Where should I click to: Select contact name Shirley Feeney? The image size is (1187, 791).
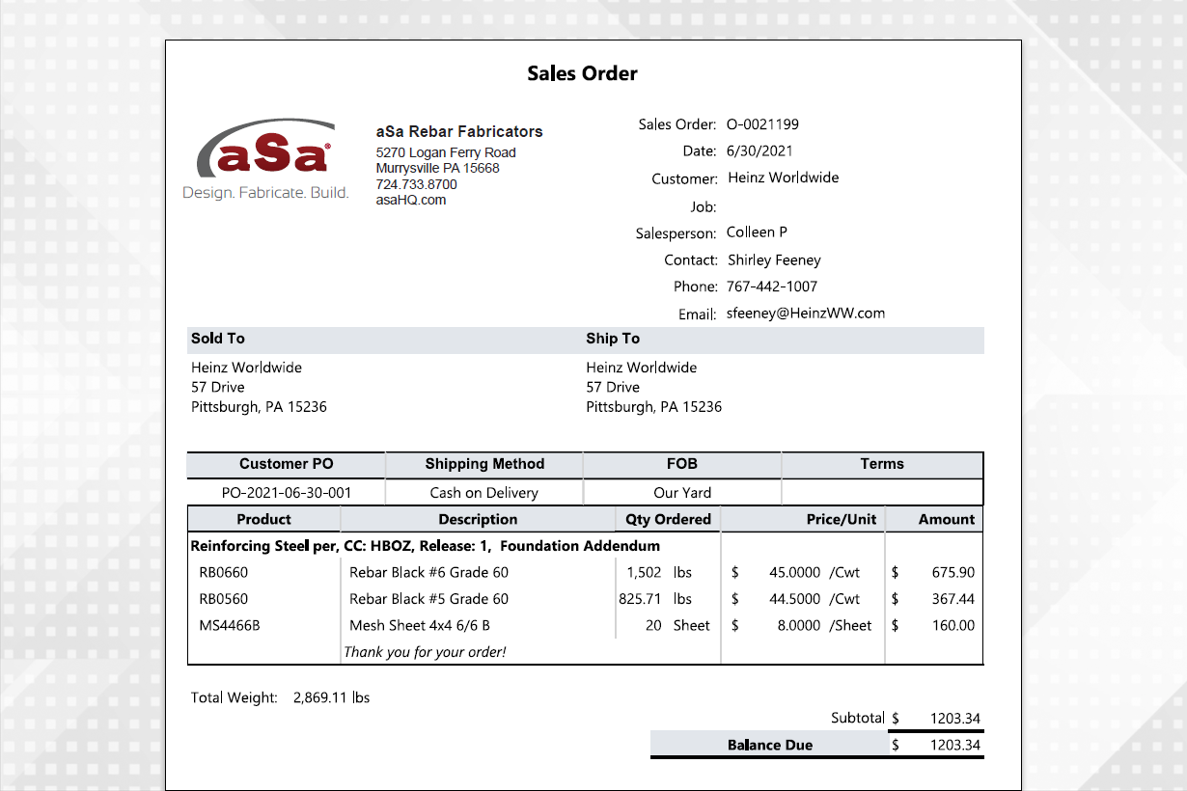(774, 259)
